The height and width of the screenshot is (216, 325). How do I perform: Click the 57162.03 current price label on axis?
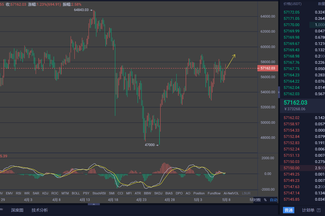(268, 68)
